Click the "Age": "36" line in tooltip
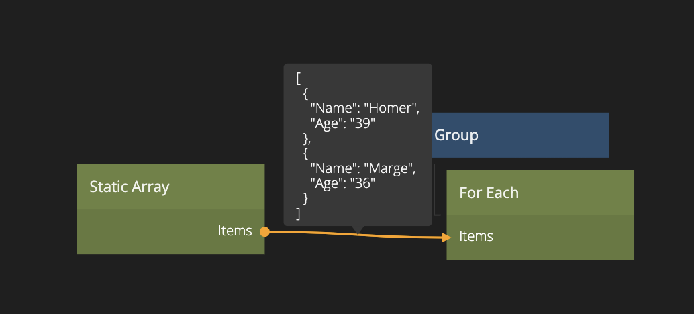 pos(342,183)
